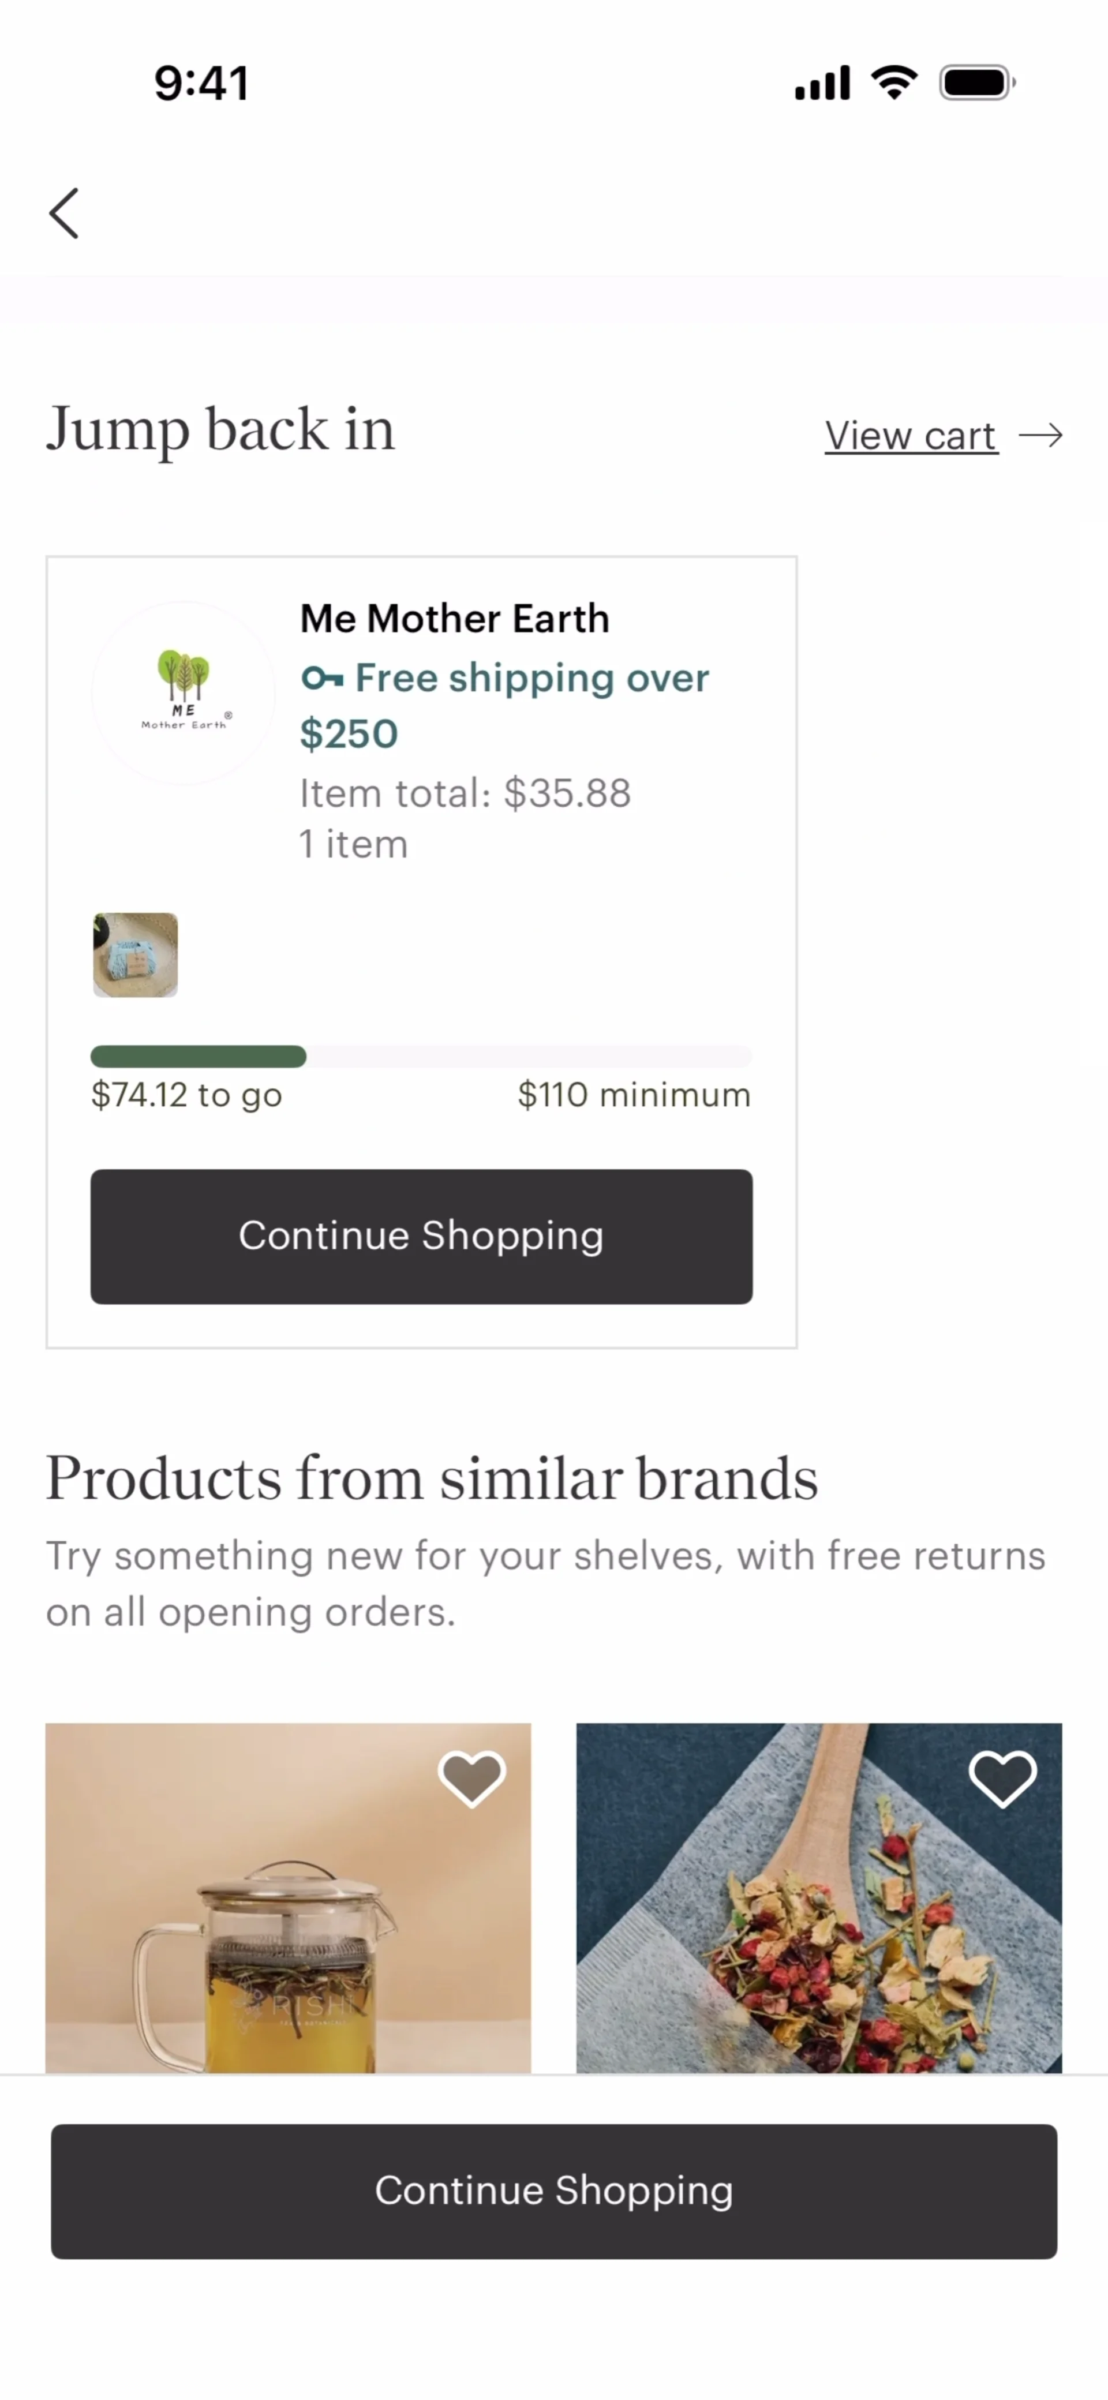This screenshot has height=2400, width=1108.
Task: Tap the cellular signal bars icon
Action: (x=822, y=83)
